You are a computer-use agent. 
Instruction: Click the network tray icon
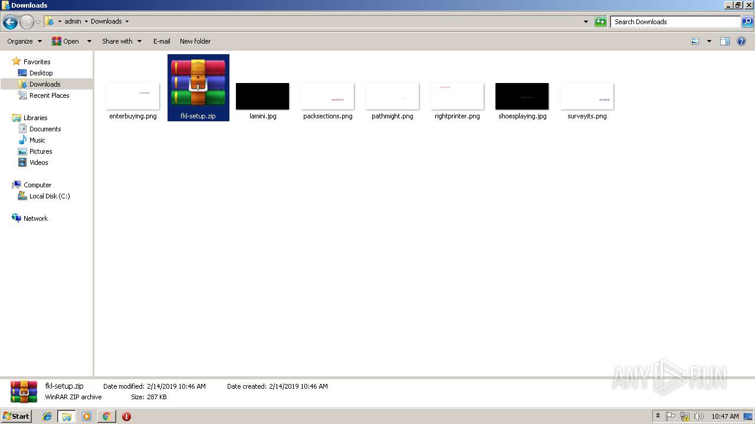(x=685, y=416)
